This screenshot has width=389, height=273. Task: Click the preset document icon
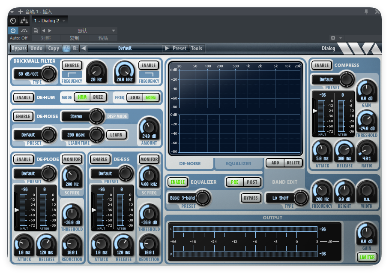pos(36,30)
